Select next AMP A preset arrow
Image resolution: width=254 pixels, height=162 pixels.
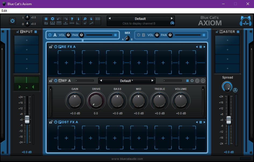click(x=152, y=80)
